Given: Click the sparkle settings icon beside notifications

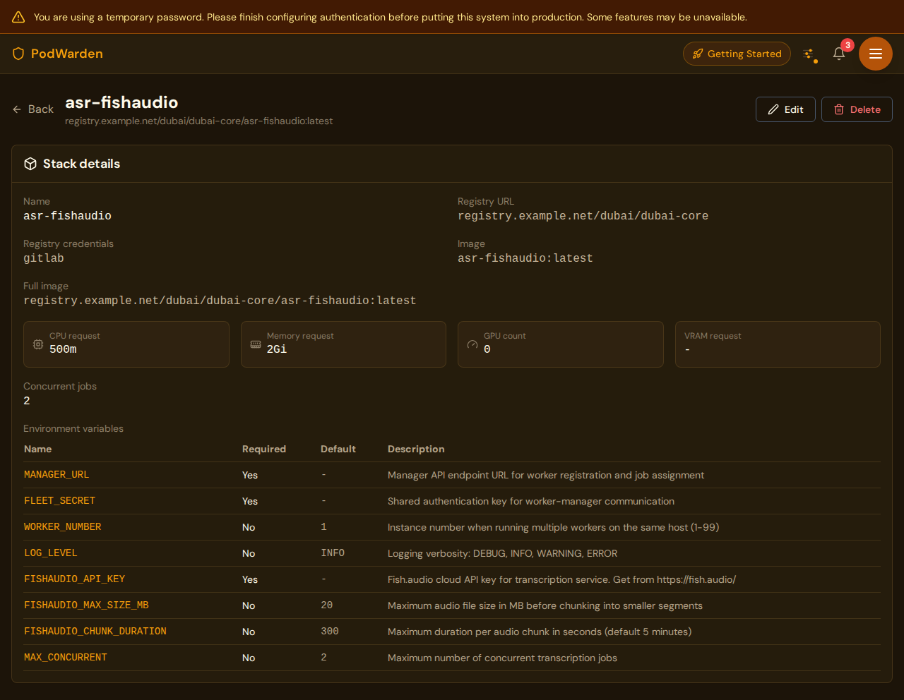Looking at the screenshot, I should coord(809,54).
